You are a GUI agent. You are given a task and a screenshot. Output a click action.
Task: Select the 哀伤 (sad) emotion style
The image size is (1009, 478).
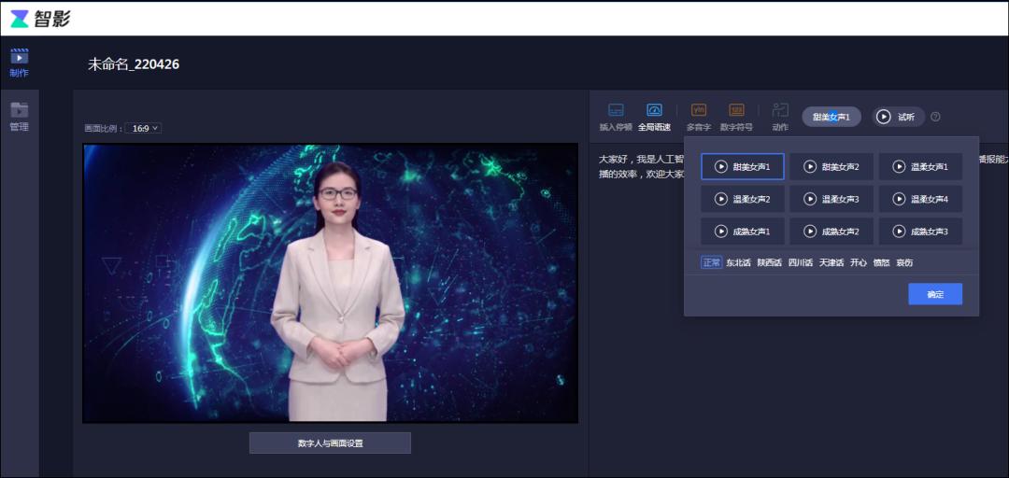[904, 262]
